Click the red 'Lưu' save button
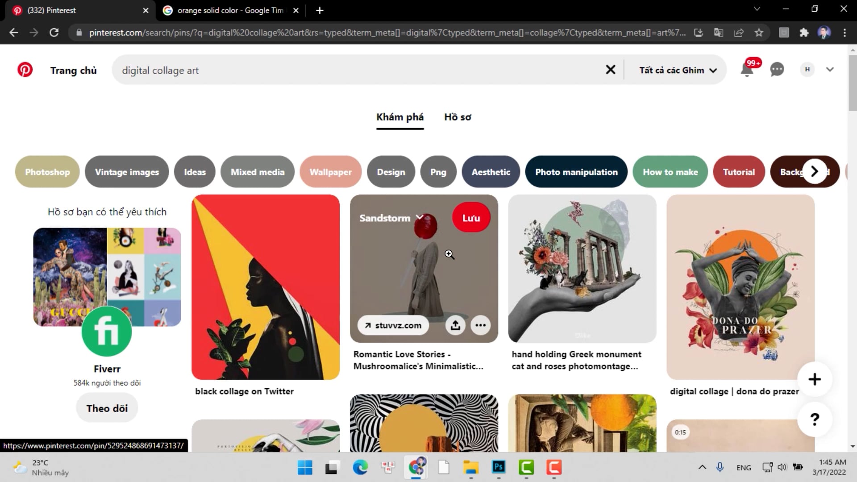Image resolution: width=857 pixels, height=482 pixels. 471,218
